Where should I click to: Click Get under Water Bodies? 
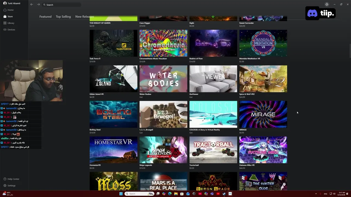click(x=141, y=97)
